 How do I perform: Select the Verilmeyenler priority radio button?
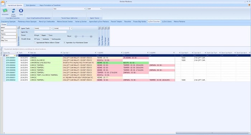pyautogui.click(x=51, y=39)
